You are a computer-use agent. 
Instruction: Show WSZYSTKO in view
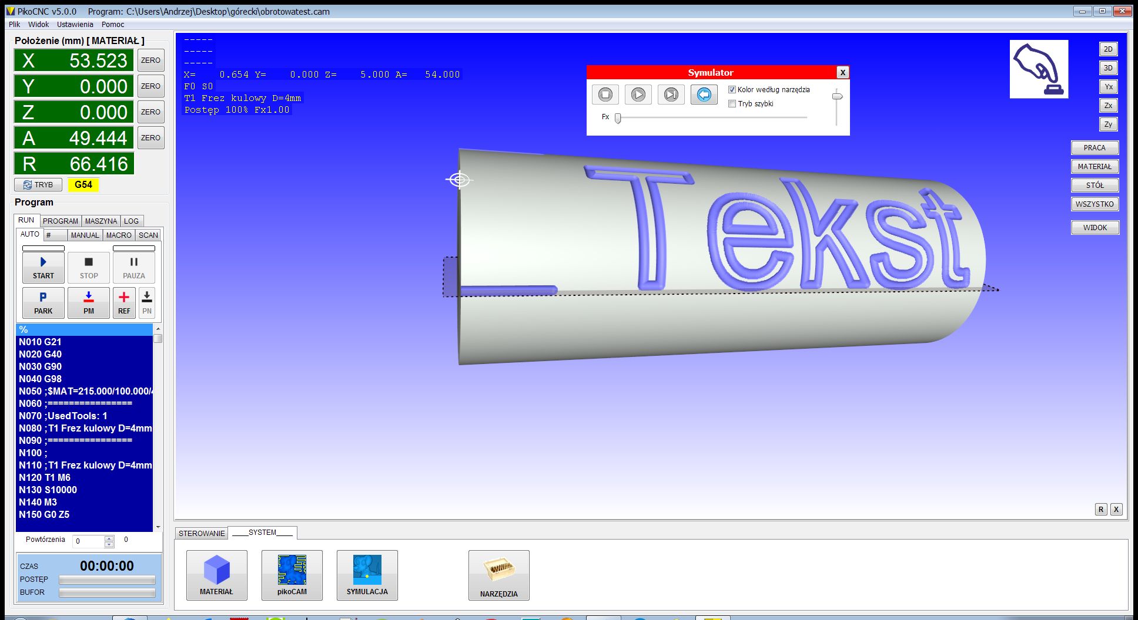(x=1095, y=204)
